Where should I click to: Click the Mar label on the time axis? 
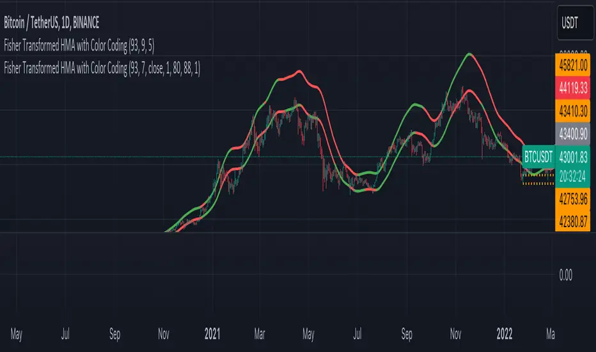(x=259, y=334)
